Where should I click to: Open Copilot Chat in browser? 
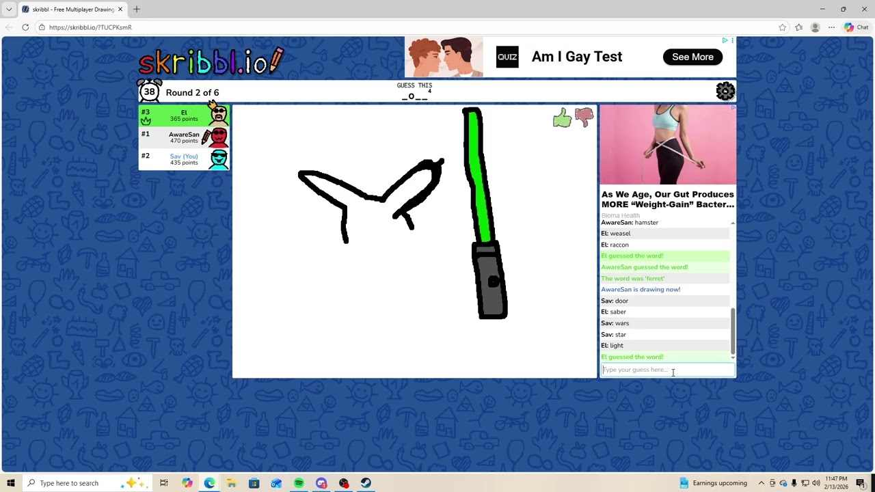(856, 27)
